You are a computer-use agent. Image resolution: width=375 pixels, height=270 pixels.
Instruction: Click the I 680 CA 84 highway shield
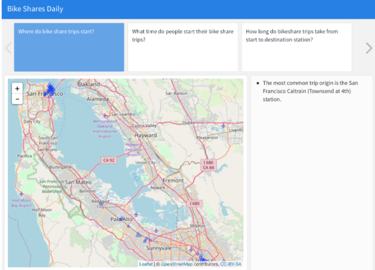[x=208, y=165]
